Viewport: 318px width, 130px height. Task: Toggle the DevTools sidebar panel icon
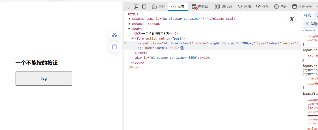click(x=144, y=6)
